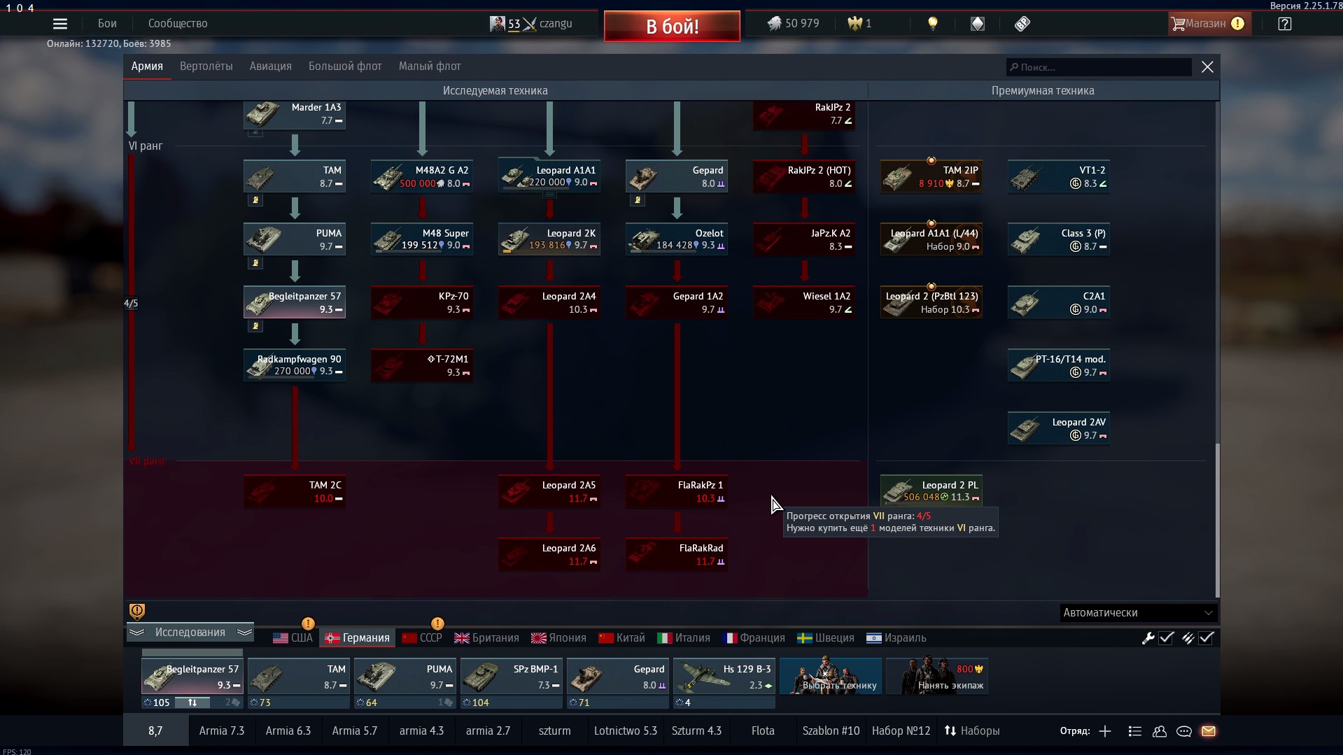The image size is (1343, 755).
Task: Select the Израиль nation tab
Action: click(x=896, y=638)
